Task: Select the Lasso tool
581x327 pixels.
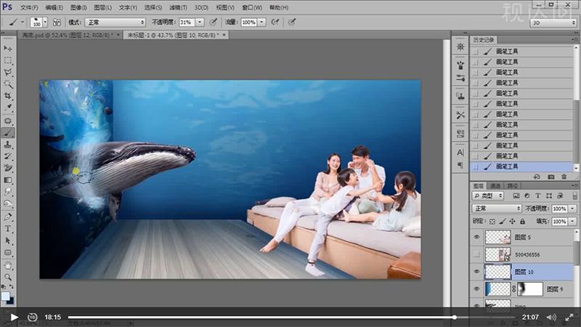Action: point(8,73)
